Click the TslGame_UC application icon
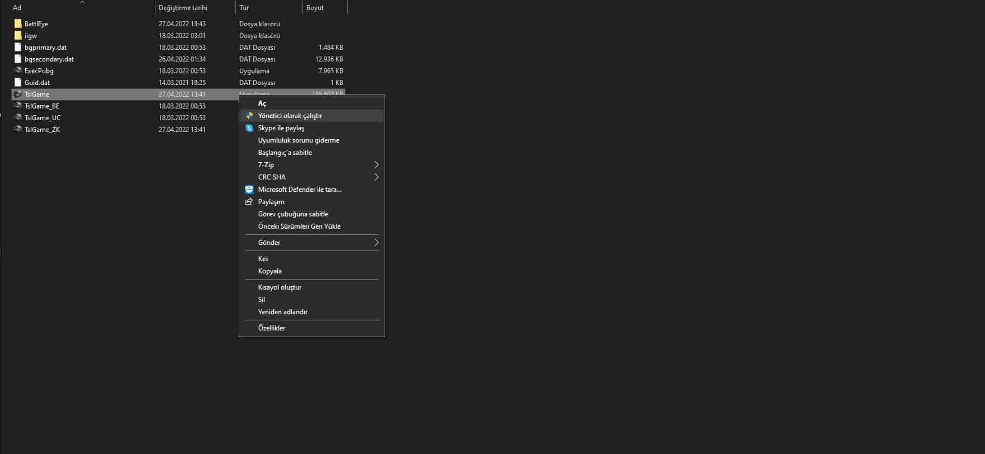The width and height of the screenshot is (985, 454). pyautogui.click(x=18, y=117)
